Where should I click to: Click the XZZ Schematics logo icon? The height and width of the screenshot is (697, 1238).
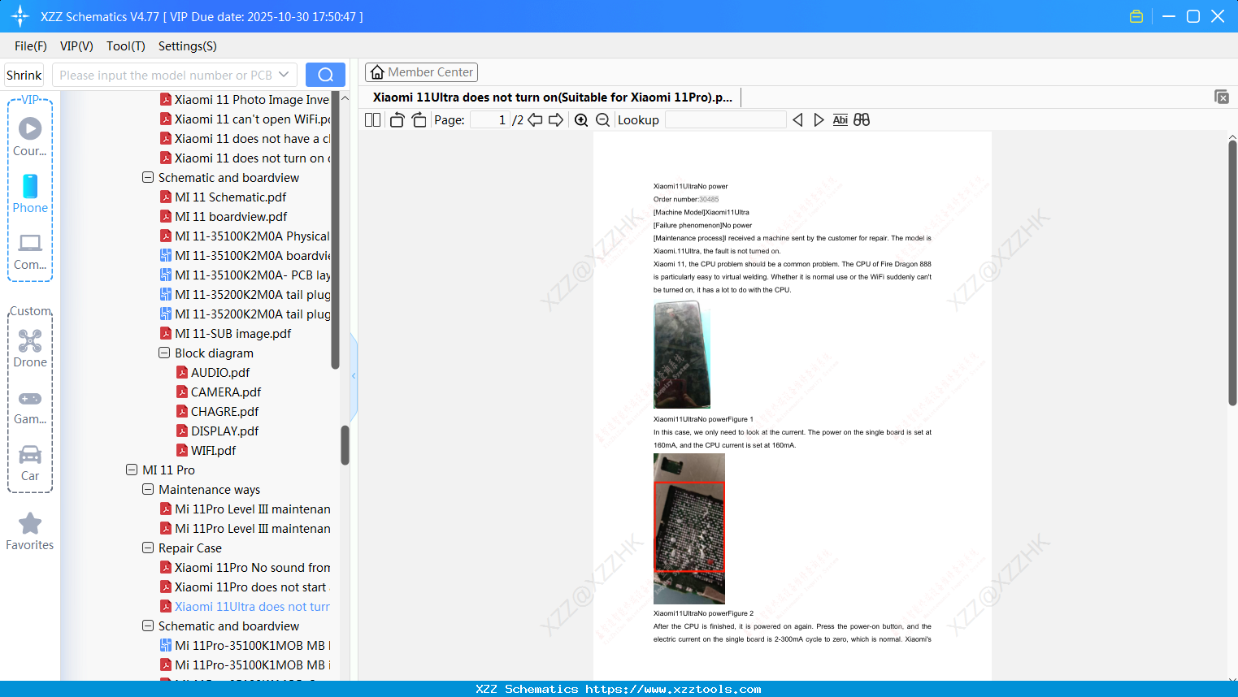[x=20, y=16]
